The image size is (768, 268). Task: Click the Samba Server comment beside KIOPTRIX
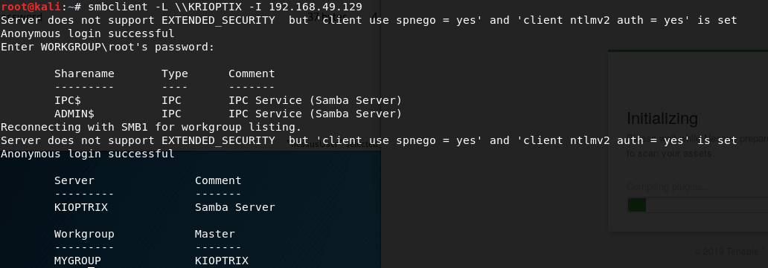(x=235, y=207)
